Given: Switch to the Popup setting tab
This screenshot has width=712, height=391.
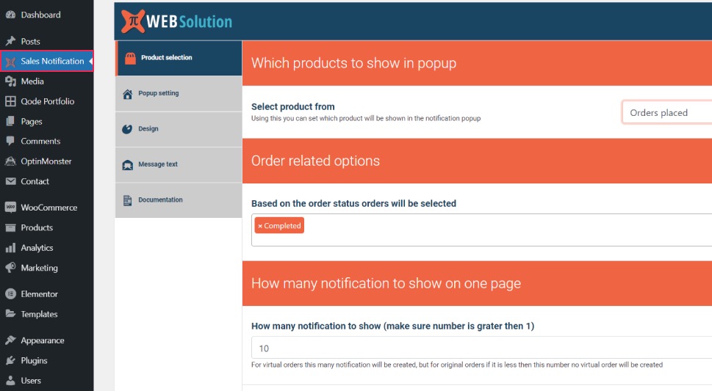Looking at the screenshot, I should (179, 93).
